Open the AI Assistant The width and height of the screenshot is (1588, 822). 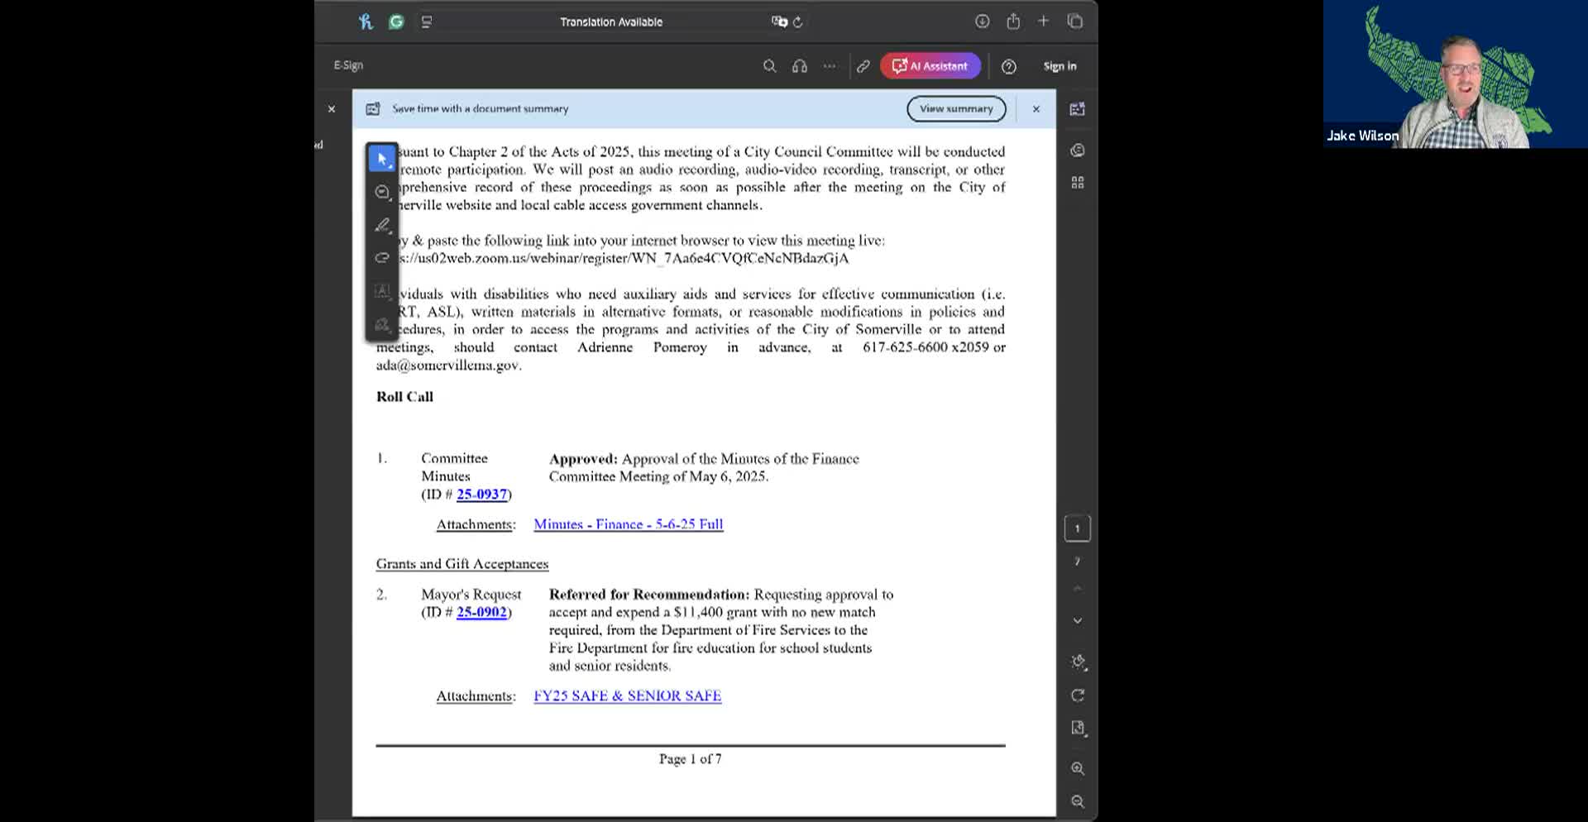[x=930, y=66]
